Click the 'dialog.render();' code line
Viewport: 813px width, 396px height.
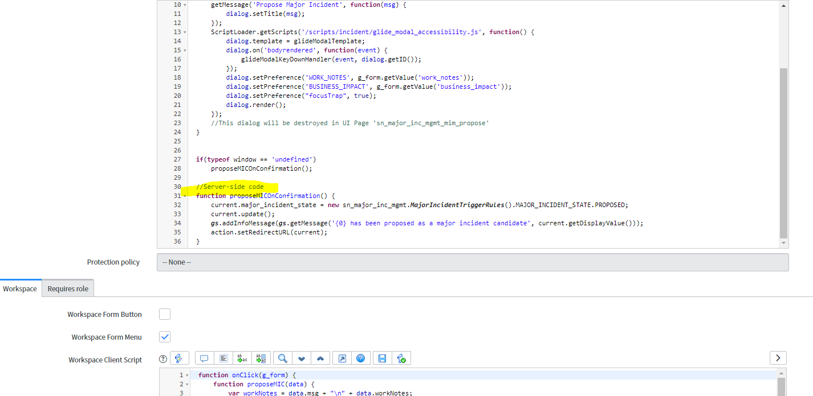point(256,105)
